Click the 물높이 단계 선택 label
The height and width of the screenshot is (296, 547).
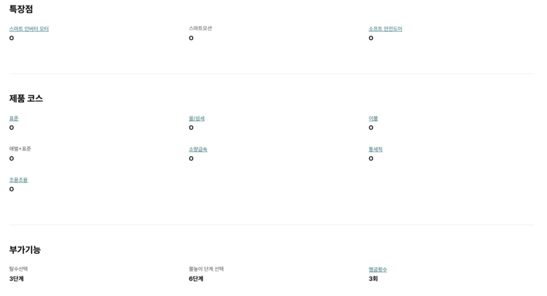(206, 269)
